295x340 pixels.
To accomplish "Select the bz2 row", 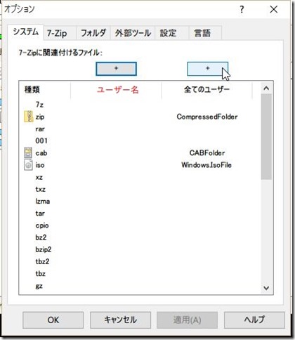I will [x=41, y=237].
